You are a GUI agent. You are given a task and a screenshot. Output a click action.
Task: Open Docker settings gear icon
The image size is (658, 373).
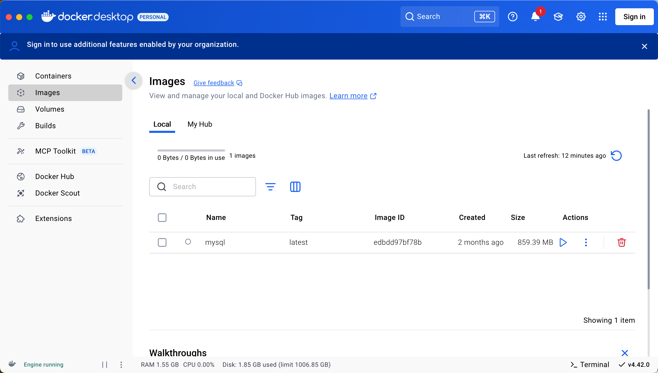pos(581,17)
